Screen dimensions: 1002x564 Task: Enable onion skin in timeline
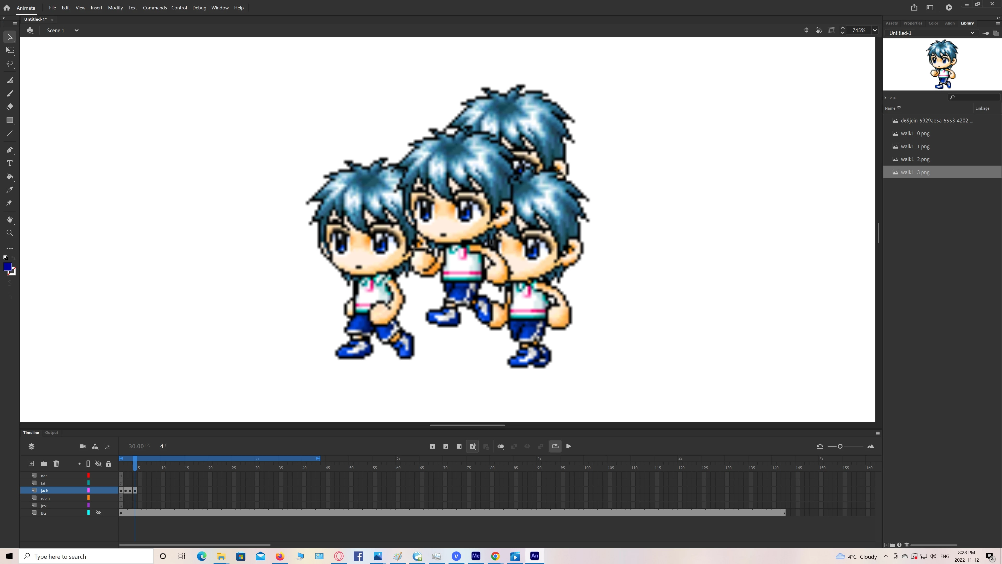point(500,446)
